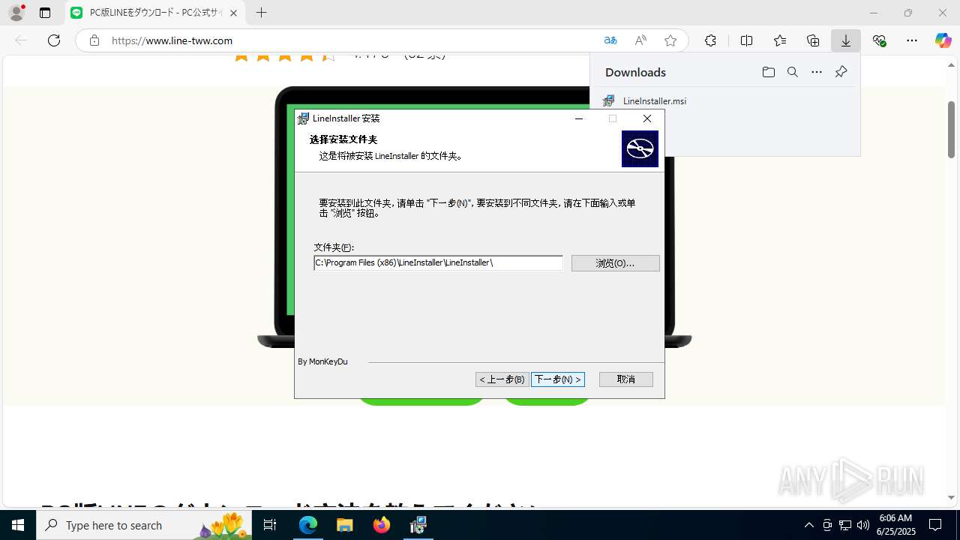Open Copilot icon in Edge
This screenshot has height=540, width=960.
[943, 40]
